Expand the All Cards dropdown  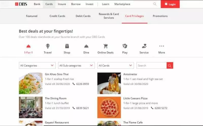[x=116, y=66]
